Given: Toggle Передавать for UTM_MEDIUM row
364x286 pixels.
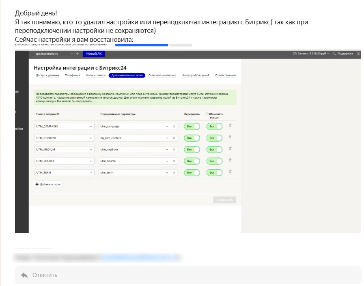Looking at the screenshot, I should (192, 150).
